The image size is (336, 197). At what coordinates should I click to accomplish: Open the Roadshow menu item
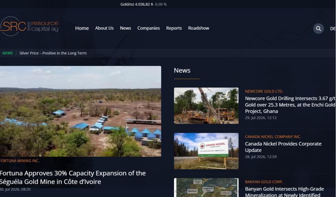tap(198, 28)
